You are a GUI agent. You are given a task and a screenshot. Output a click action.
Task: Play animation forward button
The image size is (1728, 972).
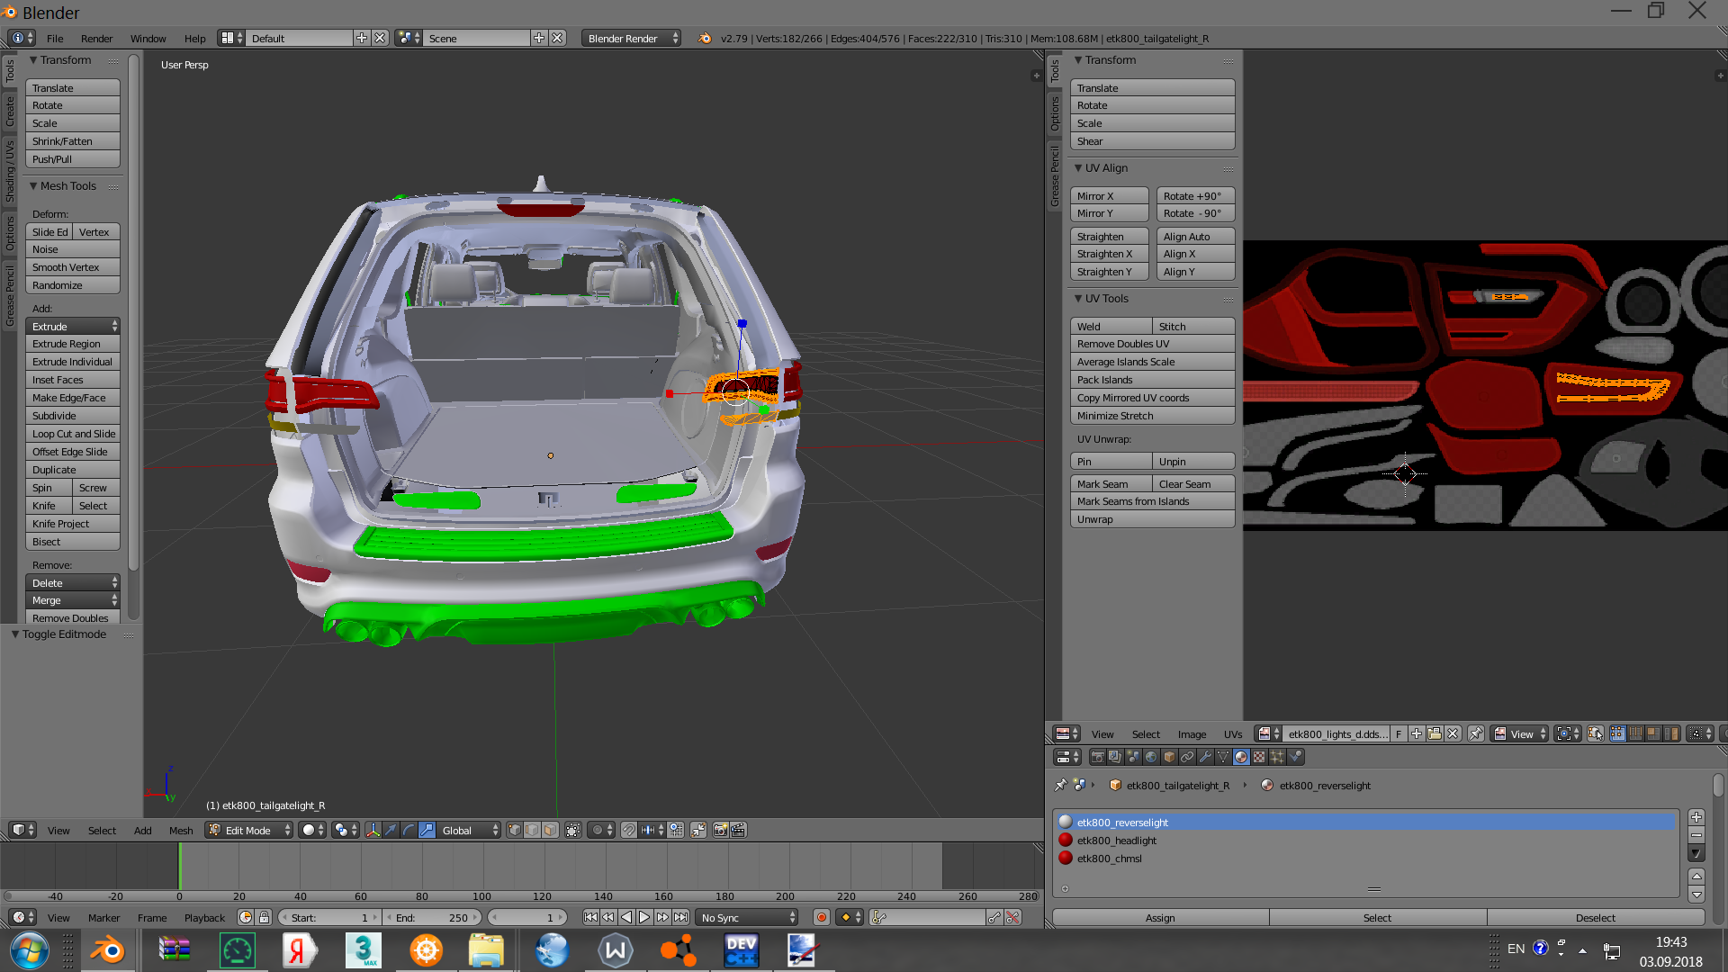coord(644,917)
